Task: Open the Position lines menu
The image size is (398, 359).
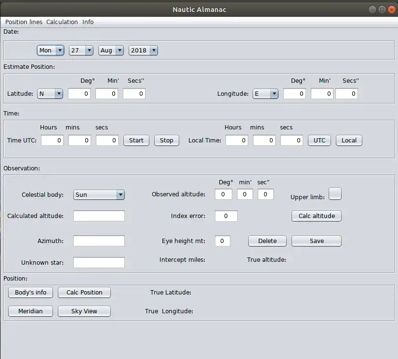Action: point(24,22)
